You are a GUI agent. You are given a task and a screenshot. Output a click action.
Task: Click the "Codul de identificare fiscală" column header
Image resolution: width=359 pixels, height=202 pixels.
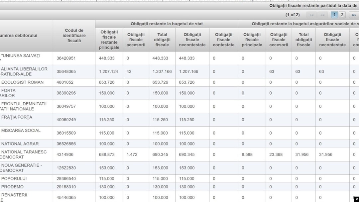[x=74, y=36]
